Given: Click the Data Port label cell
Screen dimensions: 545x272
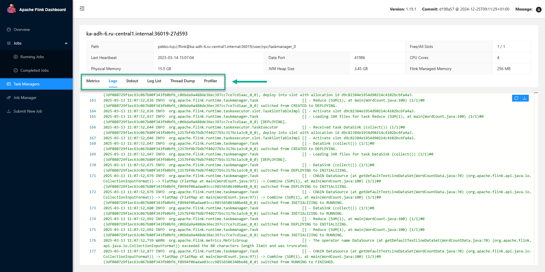Looking at the screenshot, I should point(307,58).
